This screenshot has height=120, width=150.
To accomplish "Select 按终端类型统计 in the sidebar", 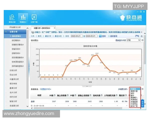I will [x=18, y=66].
